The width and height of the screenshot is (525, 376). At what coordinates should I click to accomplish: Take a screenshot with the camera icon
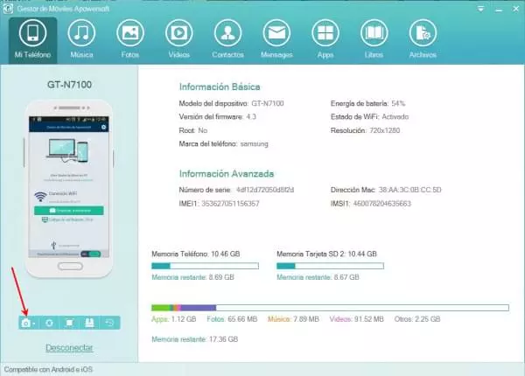point(25,323)
